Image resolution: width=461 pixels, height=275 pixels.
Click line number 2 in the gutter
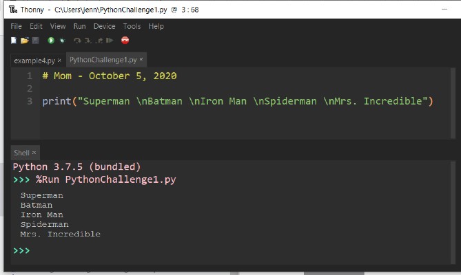[30, 89]
